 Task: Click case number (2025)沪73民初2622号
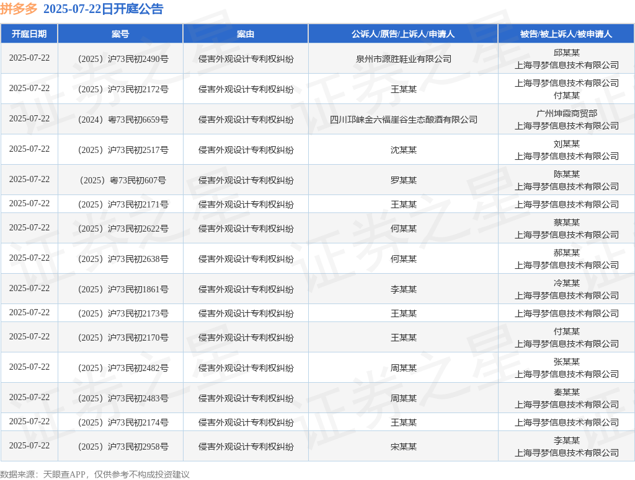point(123,229)
